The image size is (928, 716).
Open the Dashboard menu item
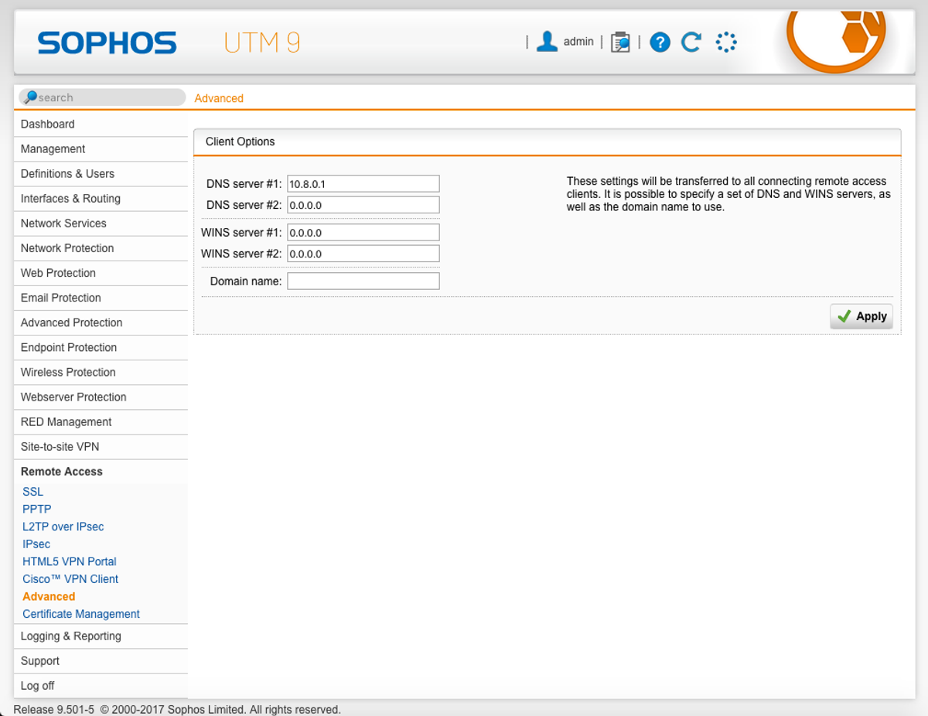(48, 124)
